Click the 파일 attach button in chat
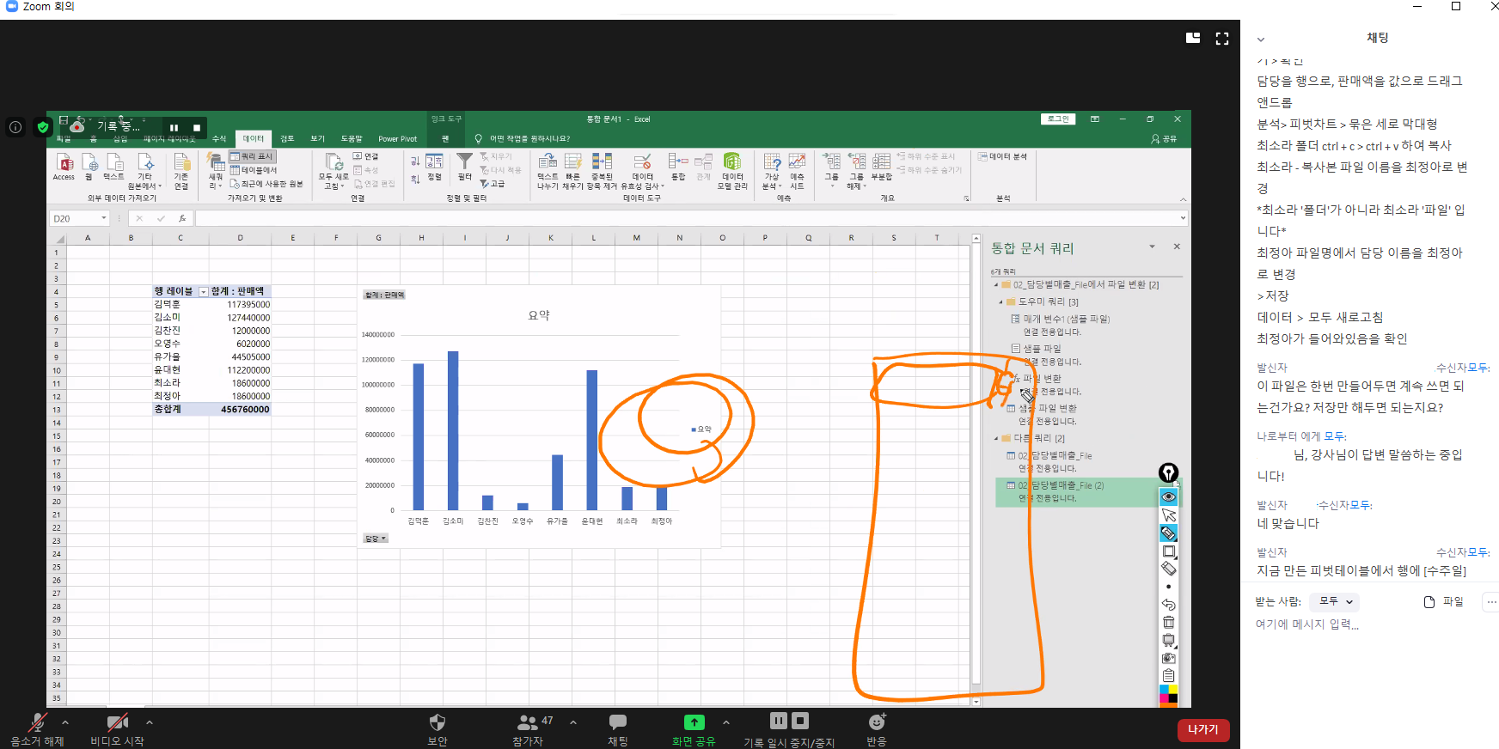The height and width of the screenshot is (749, 1499). click(1444, 602)
